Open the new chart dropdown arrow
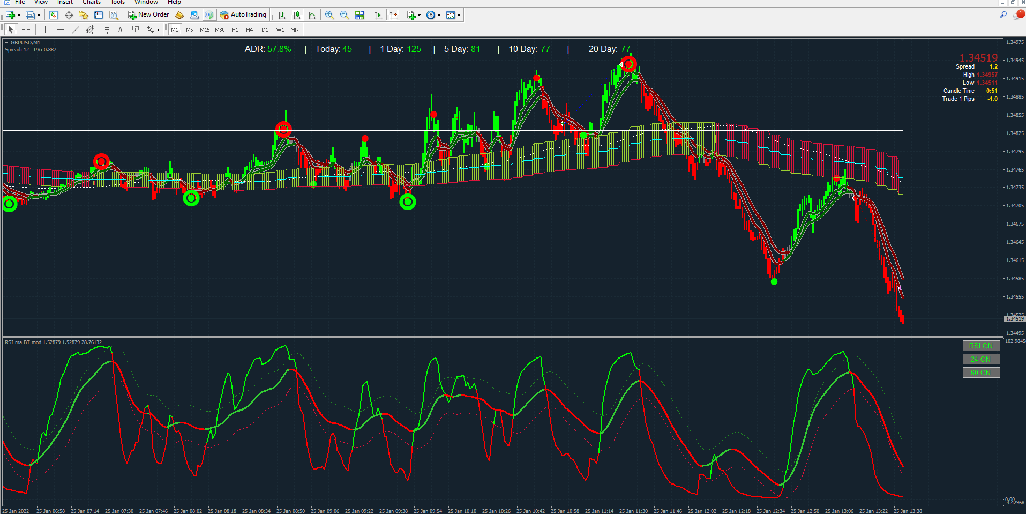The width and height of the screenshot is (1026, 514). tap(19, 16)
